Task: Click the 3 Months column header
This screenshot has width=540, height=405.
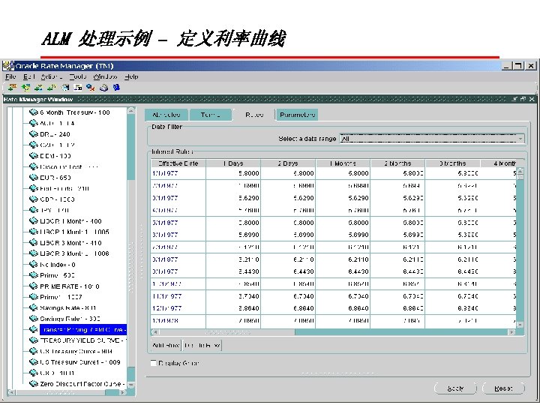Action: (x=452, y=163)
